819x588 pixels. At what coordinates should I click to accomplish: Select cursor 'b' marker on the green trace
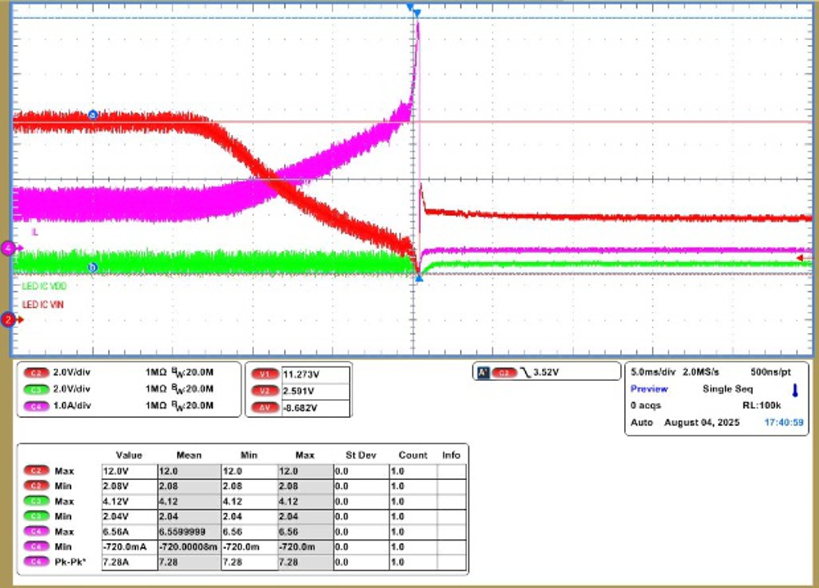point(93,267)
